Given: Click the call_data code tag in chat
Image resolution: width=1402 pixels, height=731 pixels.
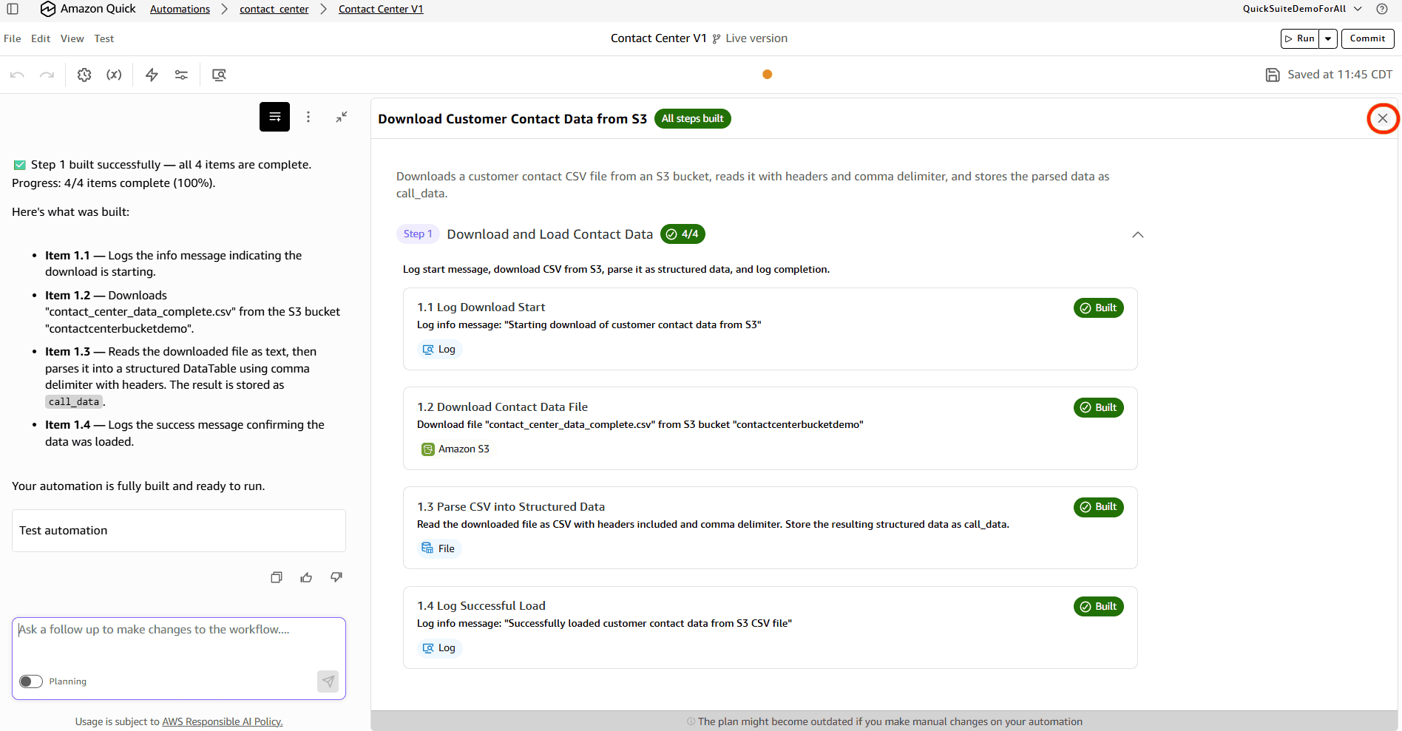Looking at the screenshot, I should click(74, 402).
